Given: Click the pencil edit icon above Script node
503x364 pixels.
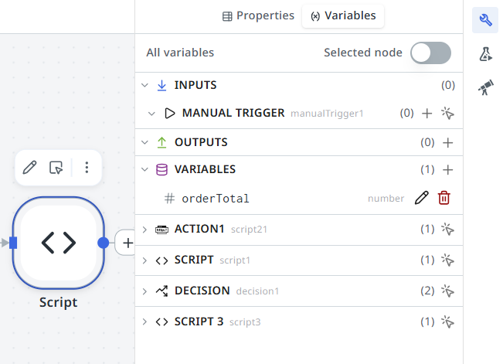Looking at the screenshot, I should click(x=29, y=167).
